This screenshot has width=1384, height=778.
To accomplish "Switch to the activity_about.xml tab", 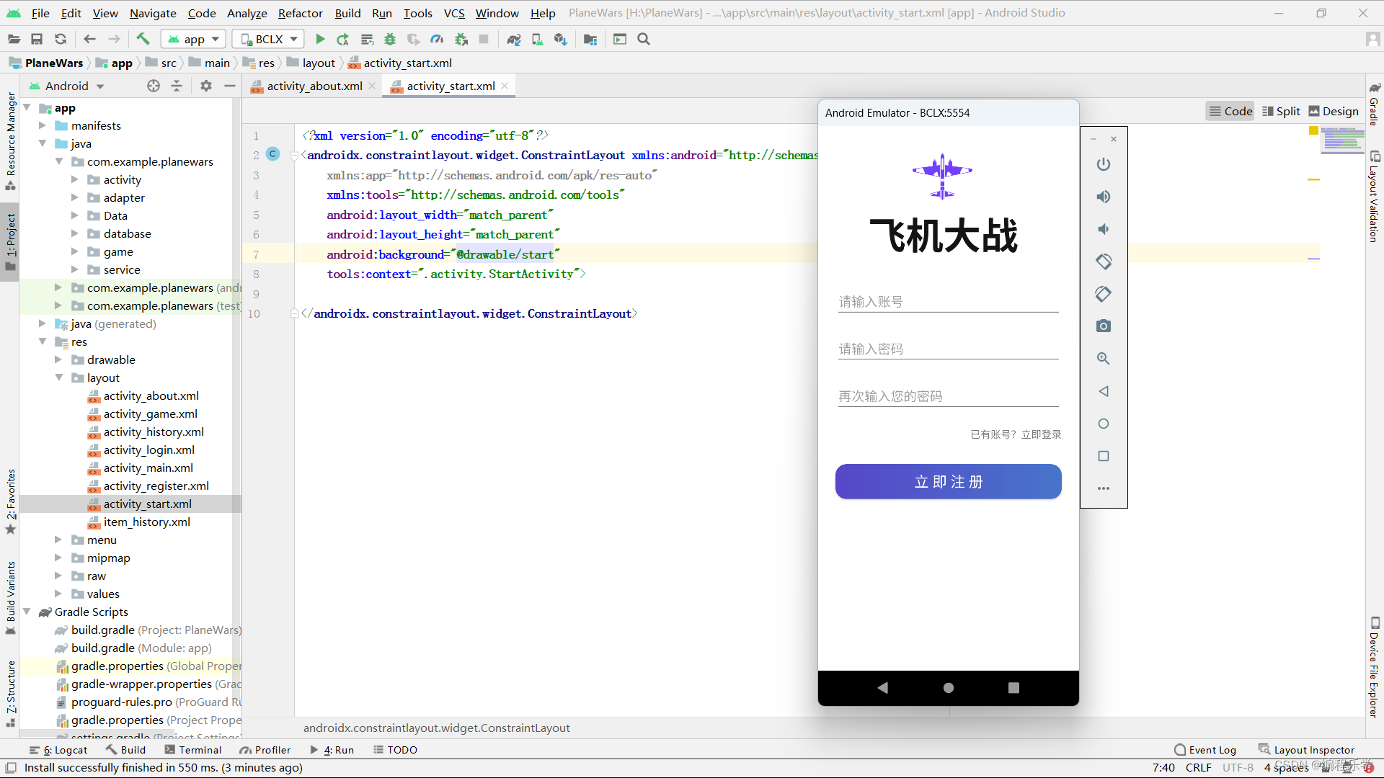I will (314, 86).
